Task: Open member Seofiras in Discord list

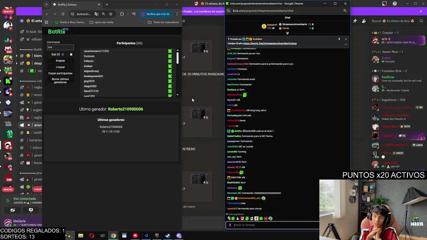Action: point(398,79)
